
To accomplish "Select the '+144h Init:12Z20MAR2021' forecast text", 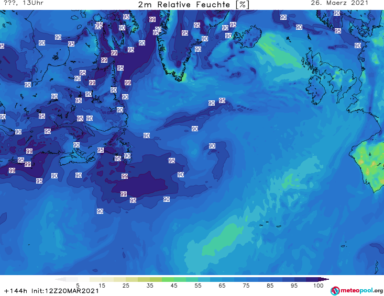I will [51, 291].
